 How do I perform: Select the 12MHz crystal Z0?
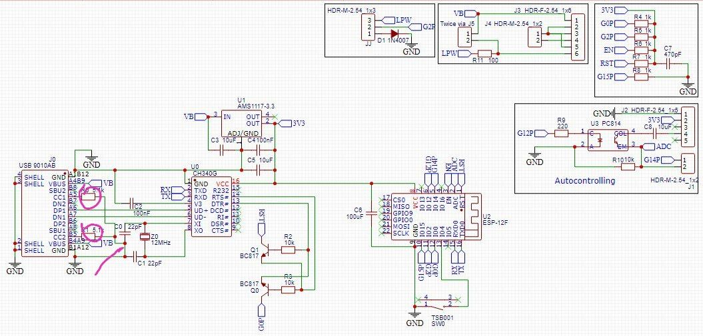[144, 237]
